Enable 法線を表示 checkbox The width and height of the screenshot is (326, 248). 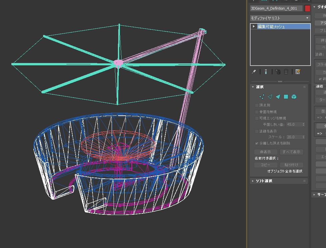click(x=257, y=131)
